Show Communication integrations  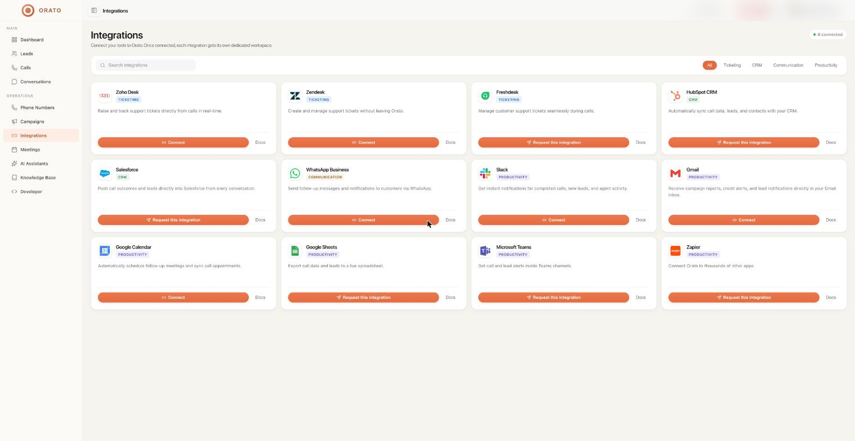(788, 65)
